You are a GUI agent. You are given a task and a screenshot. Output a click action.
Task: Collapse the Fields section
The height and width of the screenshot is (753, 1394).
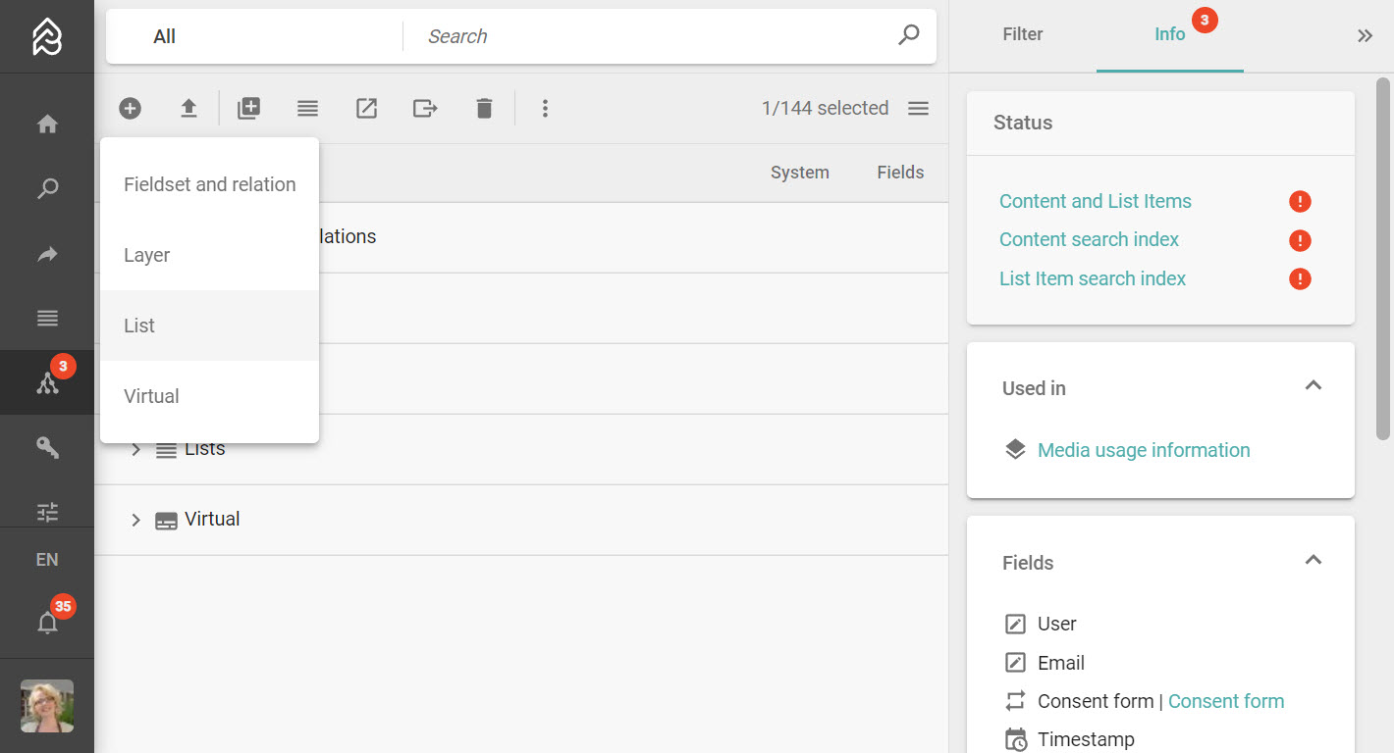click(x=1313, y=560)
